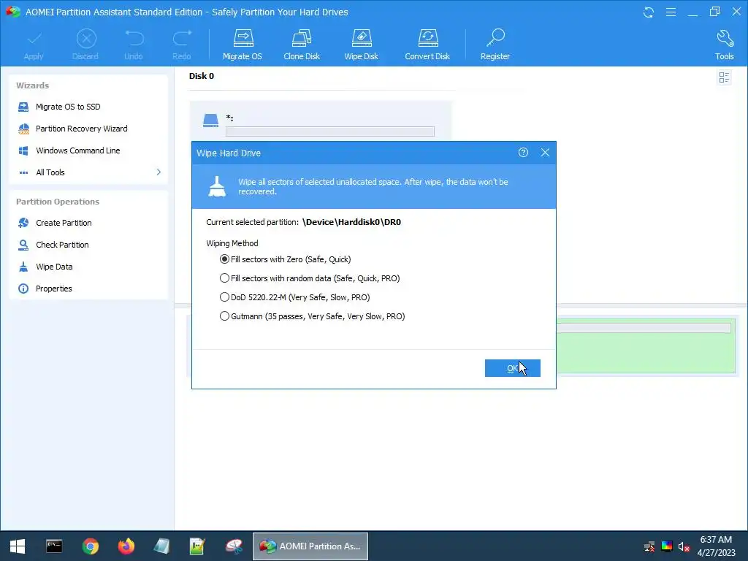This screenshot has height=561, width=748.
Task: Click the colorful display tray icon
Action: 667,546
